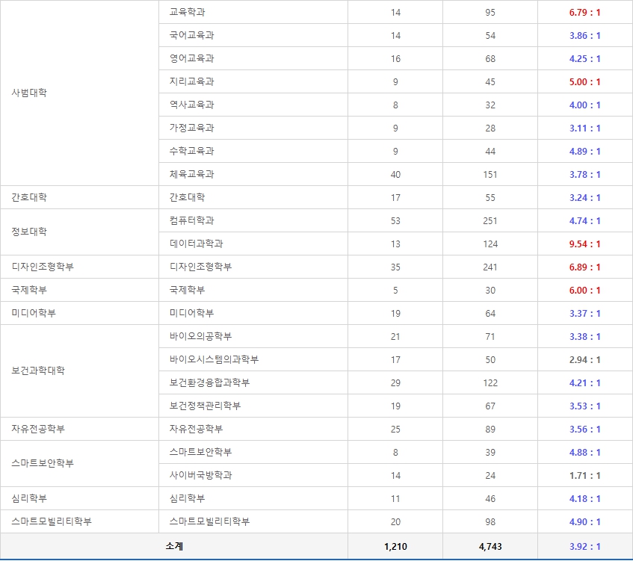Click the 4.25 : 1 ratio
The width and height of the screenshot is (633, 561).
click(584, 59)
